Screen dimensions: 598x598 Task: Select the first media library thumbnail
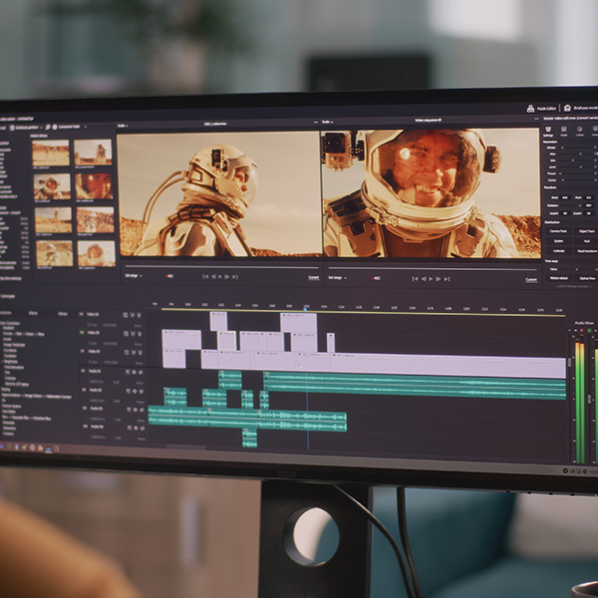[x=50, y=152]
